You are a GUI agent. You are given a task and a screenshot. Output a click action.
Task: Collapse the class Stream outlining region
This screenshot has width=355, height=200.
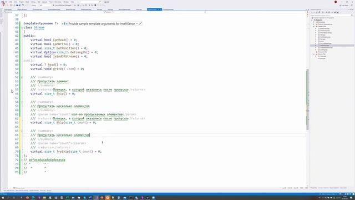pos(22,28)
